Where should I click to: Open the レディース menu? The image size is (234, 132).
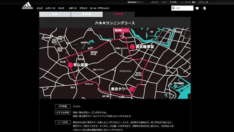50,8
